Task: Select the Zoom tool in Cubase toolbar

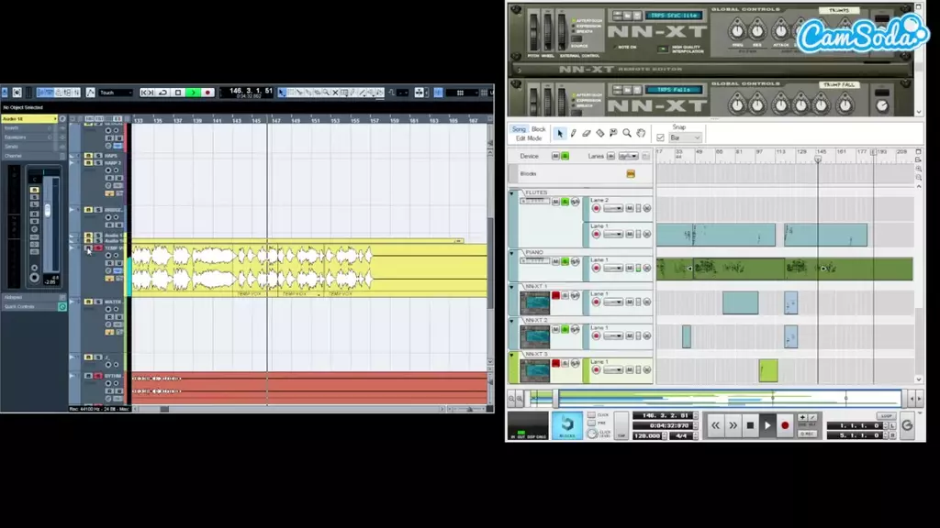Action: (x=326, y=93)
